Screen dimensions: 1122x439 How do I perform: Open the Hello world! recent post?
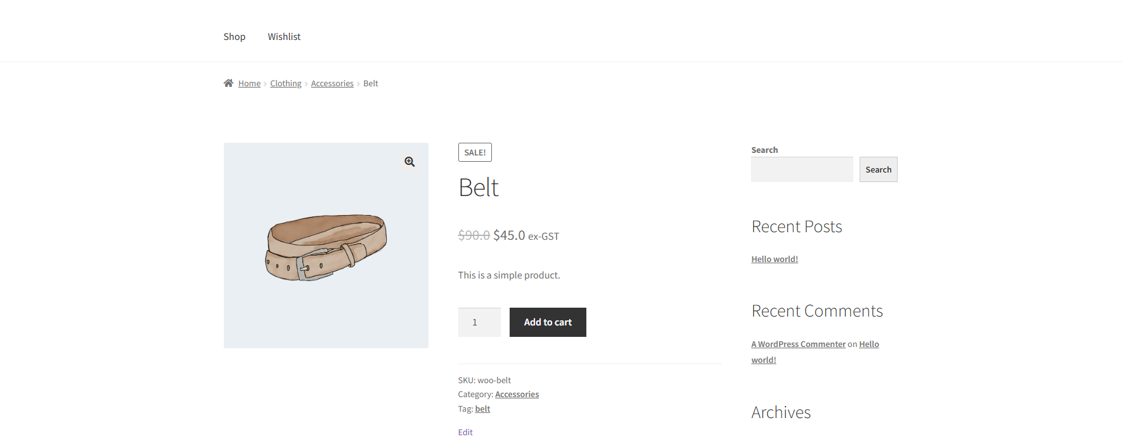coord(774,259)
